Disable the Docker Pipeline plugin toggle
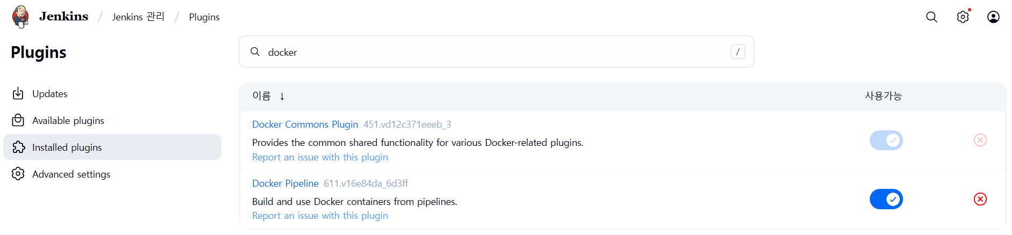1012x235 pixels. coord(886,199)
